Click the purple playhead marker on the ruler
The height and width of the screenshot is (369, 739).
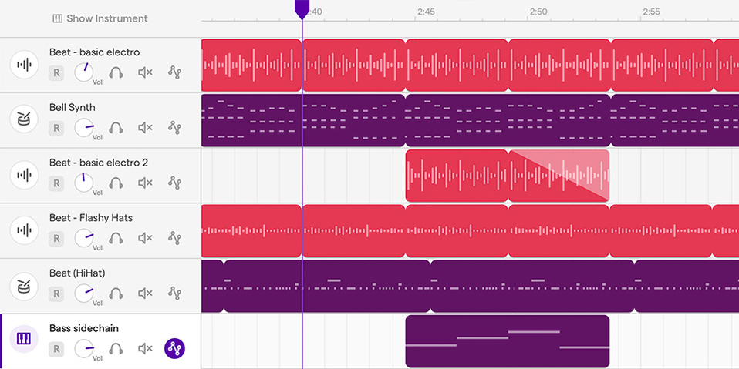click(x=302, y=9)
